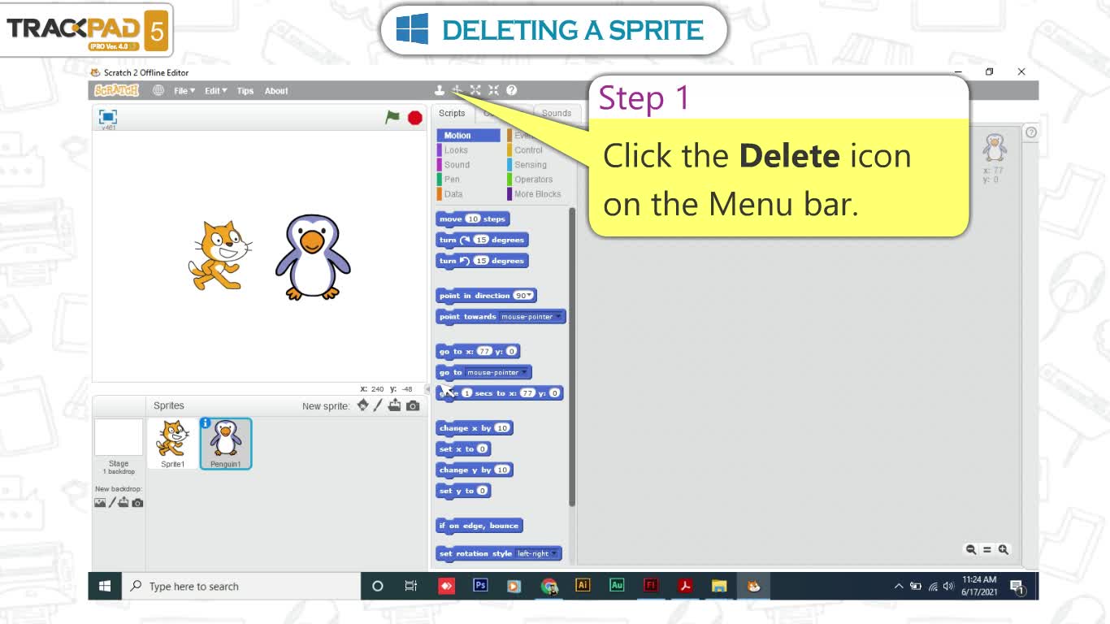Open the scripts area help question mark
1110x624 pixels.
[1031, 132]
